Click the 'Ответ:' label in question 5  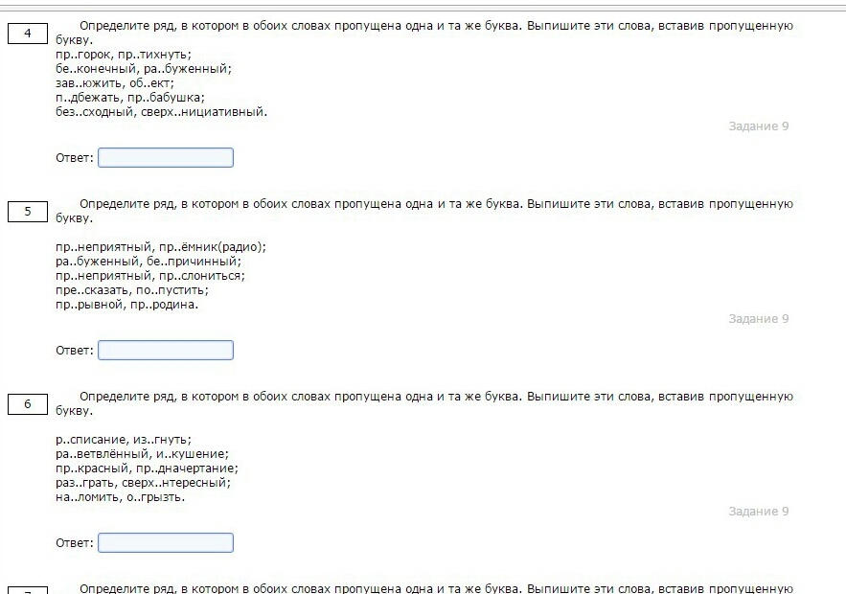coord(75,351)
